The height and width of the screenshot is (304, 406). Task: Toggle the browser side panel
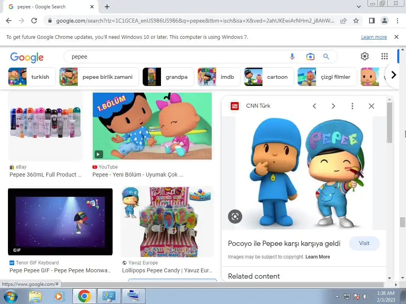click(372, 21)
